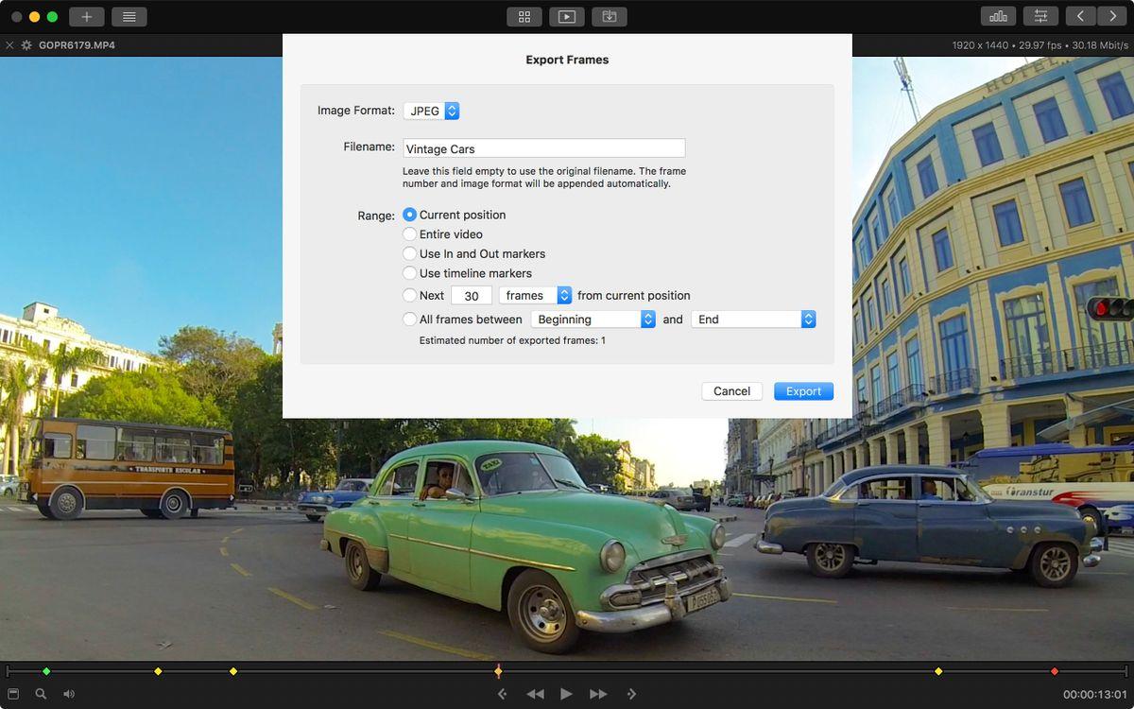Select Use timeline markers option

pyautogui.click(x=410, y=273)
